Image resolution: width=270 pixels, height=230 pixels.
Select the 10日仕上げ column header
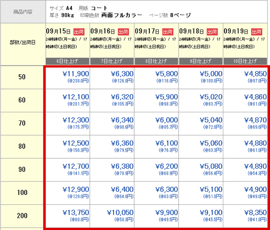(x=245, y=61)
